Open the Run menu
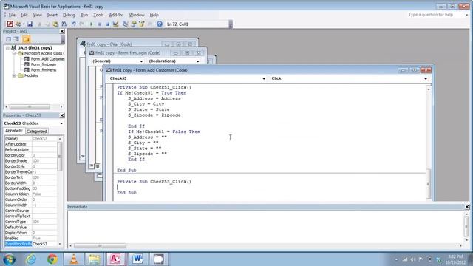Screen dimensions: 473x266 [84, 15]
